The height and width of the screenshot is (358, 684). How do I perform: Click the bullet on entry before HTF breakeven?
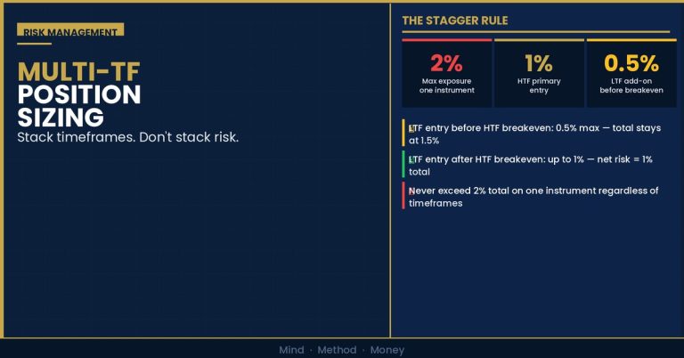[534, 134]
